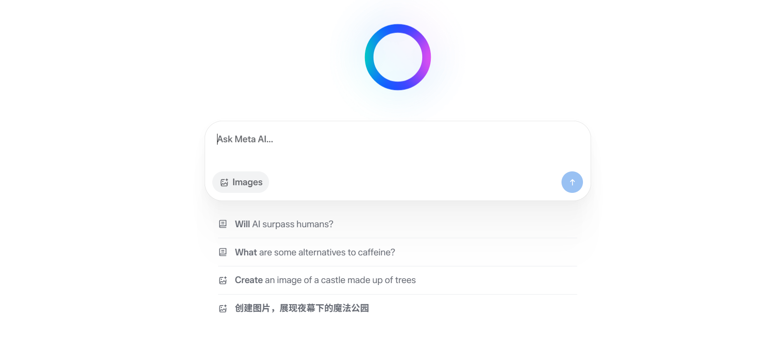The width and height of the screenshot is (759, 338).
Task: Click the chat icon beside "Will AI surpass humans?"
Action: (x=223, y=223)
